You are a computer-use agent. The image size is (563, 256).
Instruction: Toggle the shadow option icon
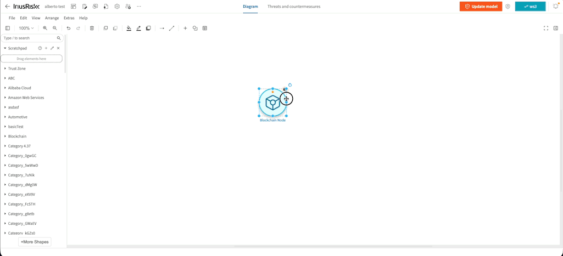tap(148, 28)
